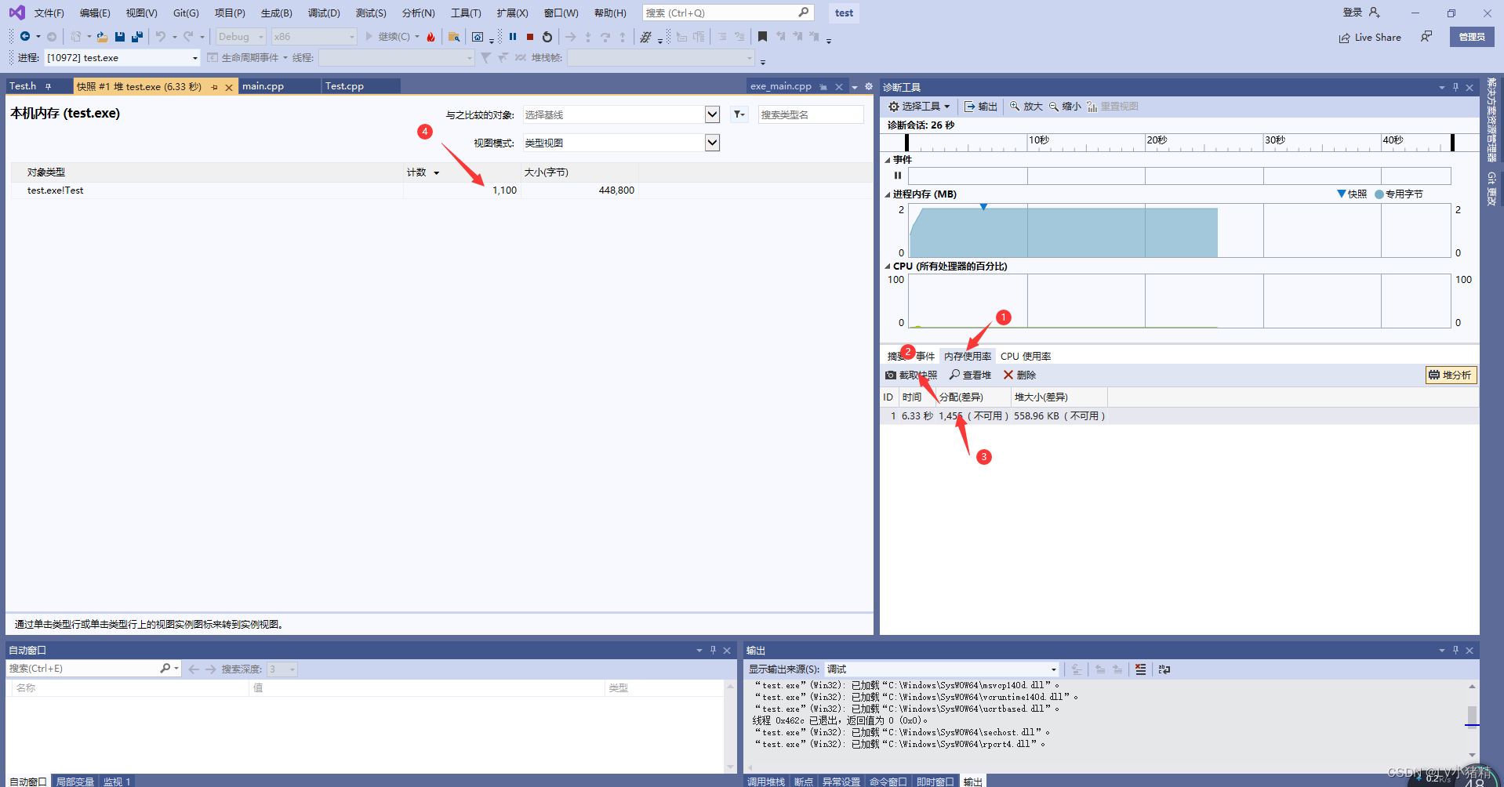Click the 堆分析 heap profiling button
The image size is (1504, 787).
click(1451, 375)
